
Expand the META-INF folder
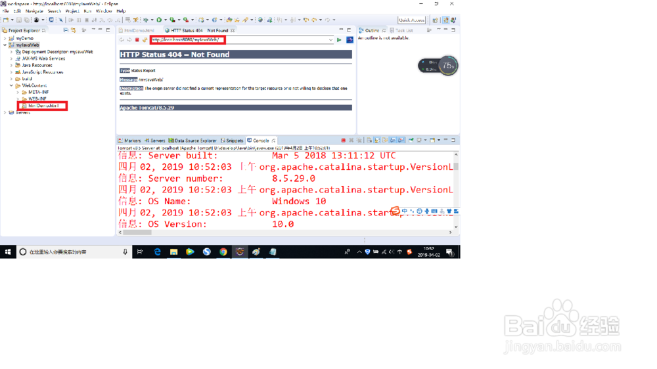pos(18,92)
